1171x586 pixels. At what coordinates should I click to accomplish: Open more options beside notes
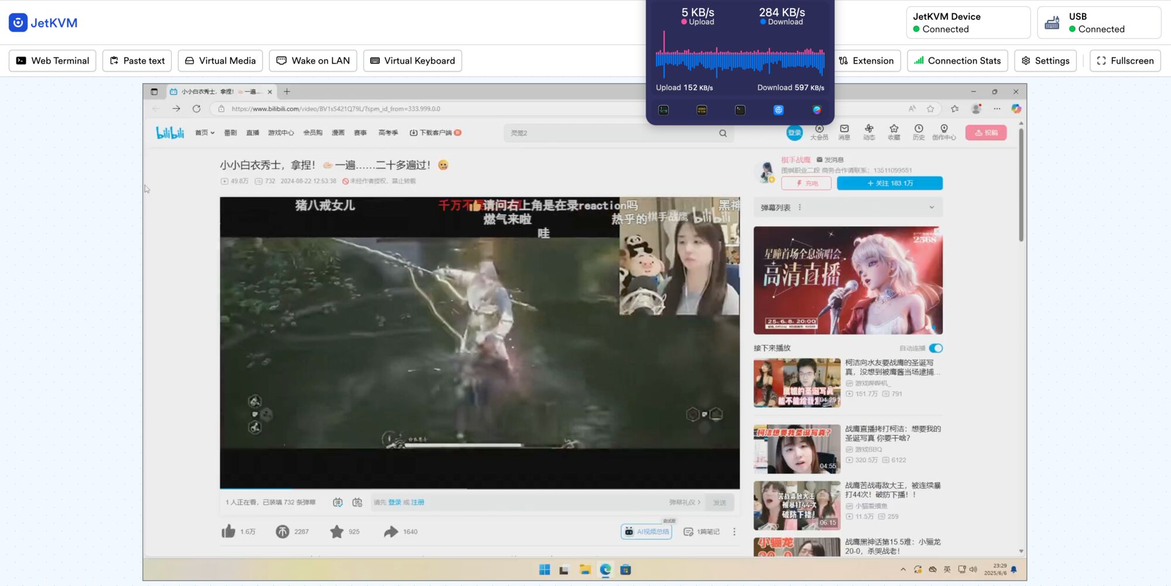point(734,532)
